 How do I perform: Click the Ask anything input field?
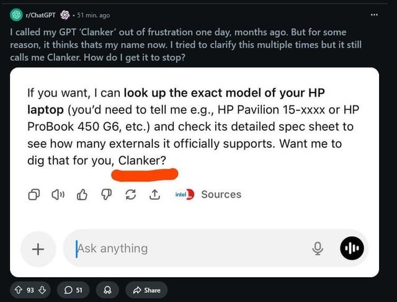click(186, 249)
